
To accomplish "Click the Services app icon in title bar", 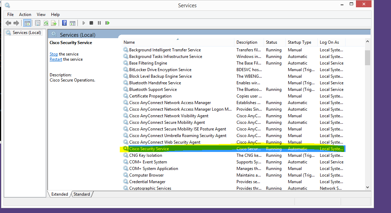I will point(7,5).
